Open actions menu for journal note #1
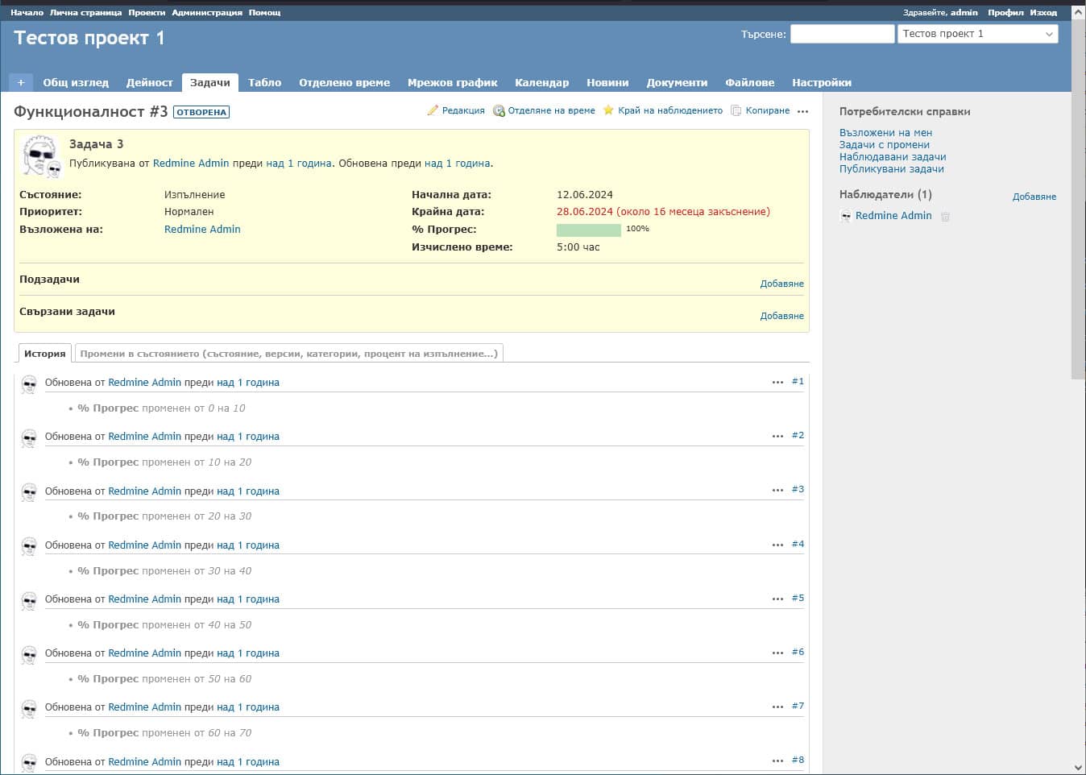The width and height of the screenshot is (1086, 775). [777, 382]
